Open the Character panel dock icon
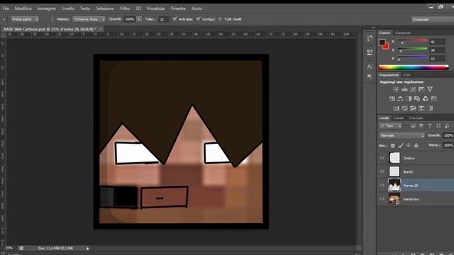This screenshot has width=454, height=255. [370, 67]
